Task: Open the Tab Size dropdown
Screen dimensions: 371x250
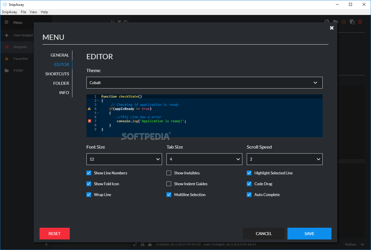Action: click(204, 159)
